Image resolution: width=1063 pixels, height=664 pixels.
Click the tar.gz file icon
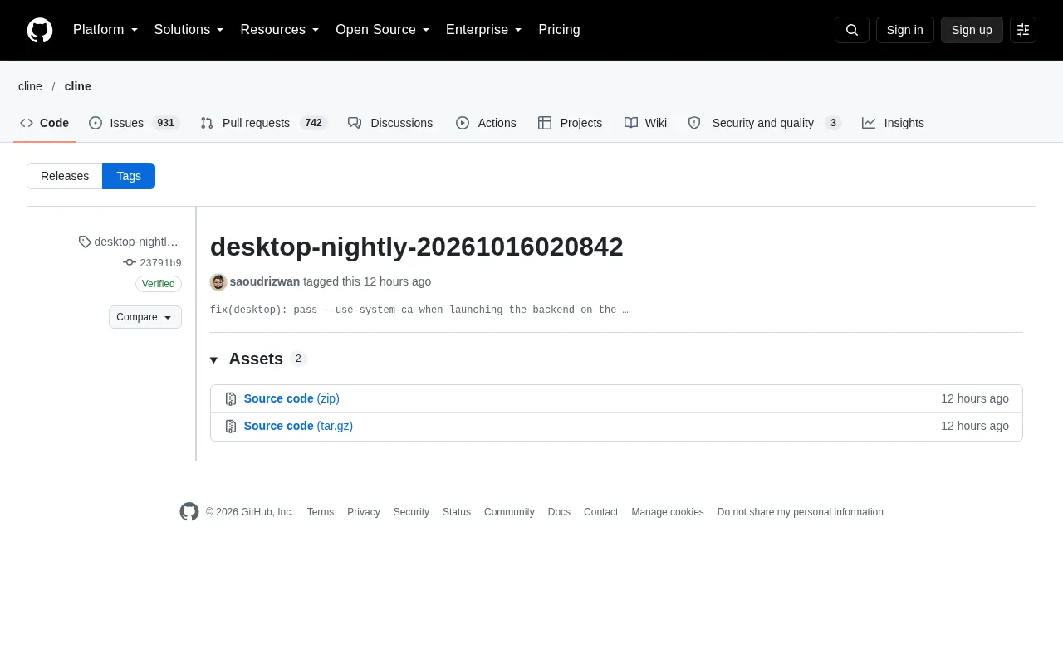pos(231,427)
